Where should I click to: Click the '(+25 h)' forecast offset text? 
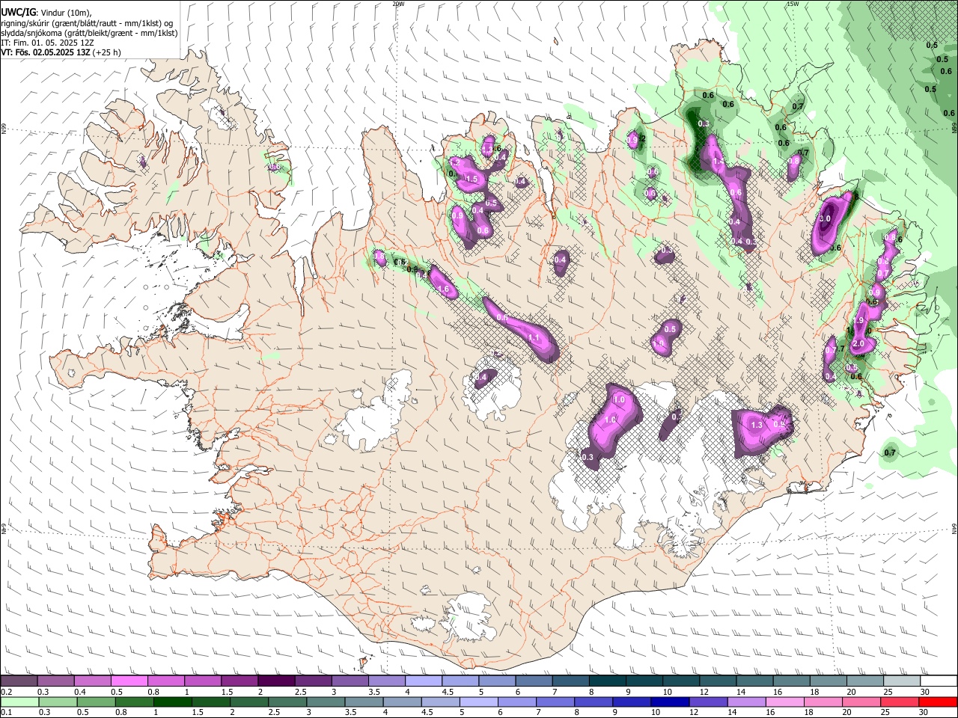(x=106, y=52)
